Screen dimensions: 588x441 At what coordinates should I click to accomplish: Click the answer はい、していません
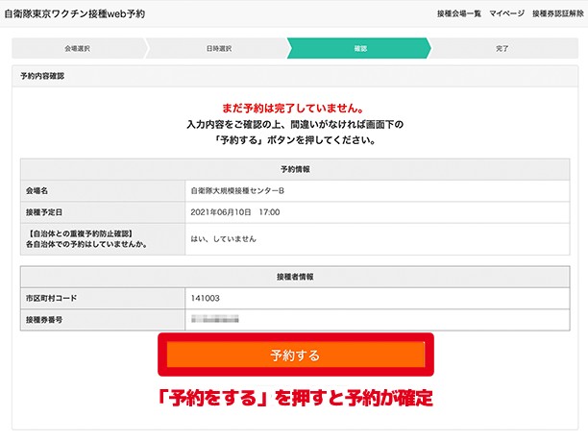pyautogui.click(x=223, y=239)
